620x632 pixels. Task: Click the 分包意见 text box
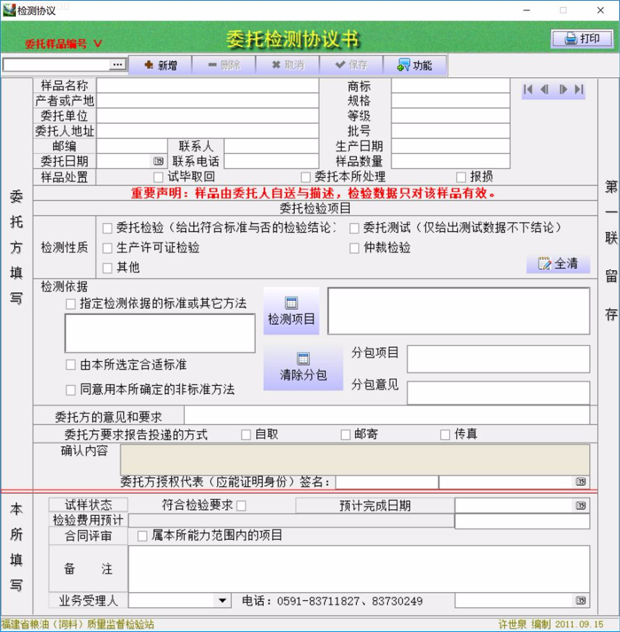[x=498, y=393]
